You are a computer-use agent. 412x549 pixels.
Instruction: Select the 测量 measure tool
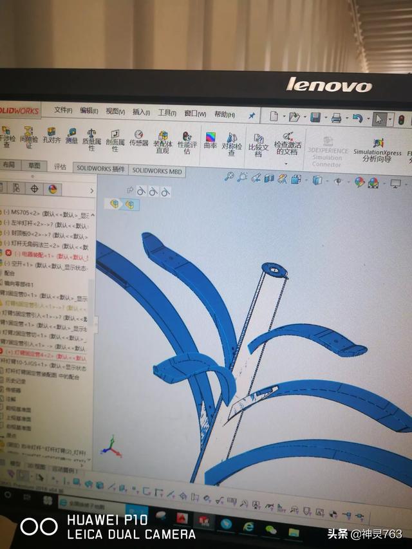71,136
